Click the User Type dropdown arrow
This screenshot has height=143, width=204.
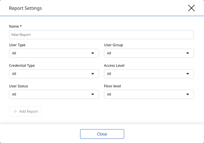point(93,53)
